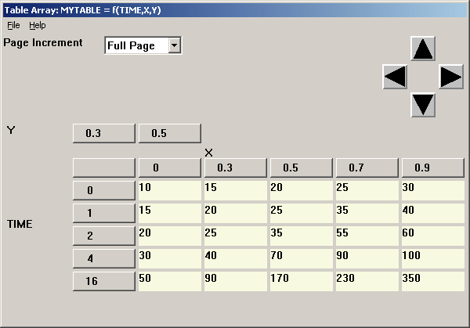Click cell with value 350
This screenshot has height=328, width=470.
[x=433, y=281]
